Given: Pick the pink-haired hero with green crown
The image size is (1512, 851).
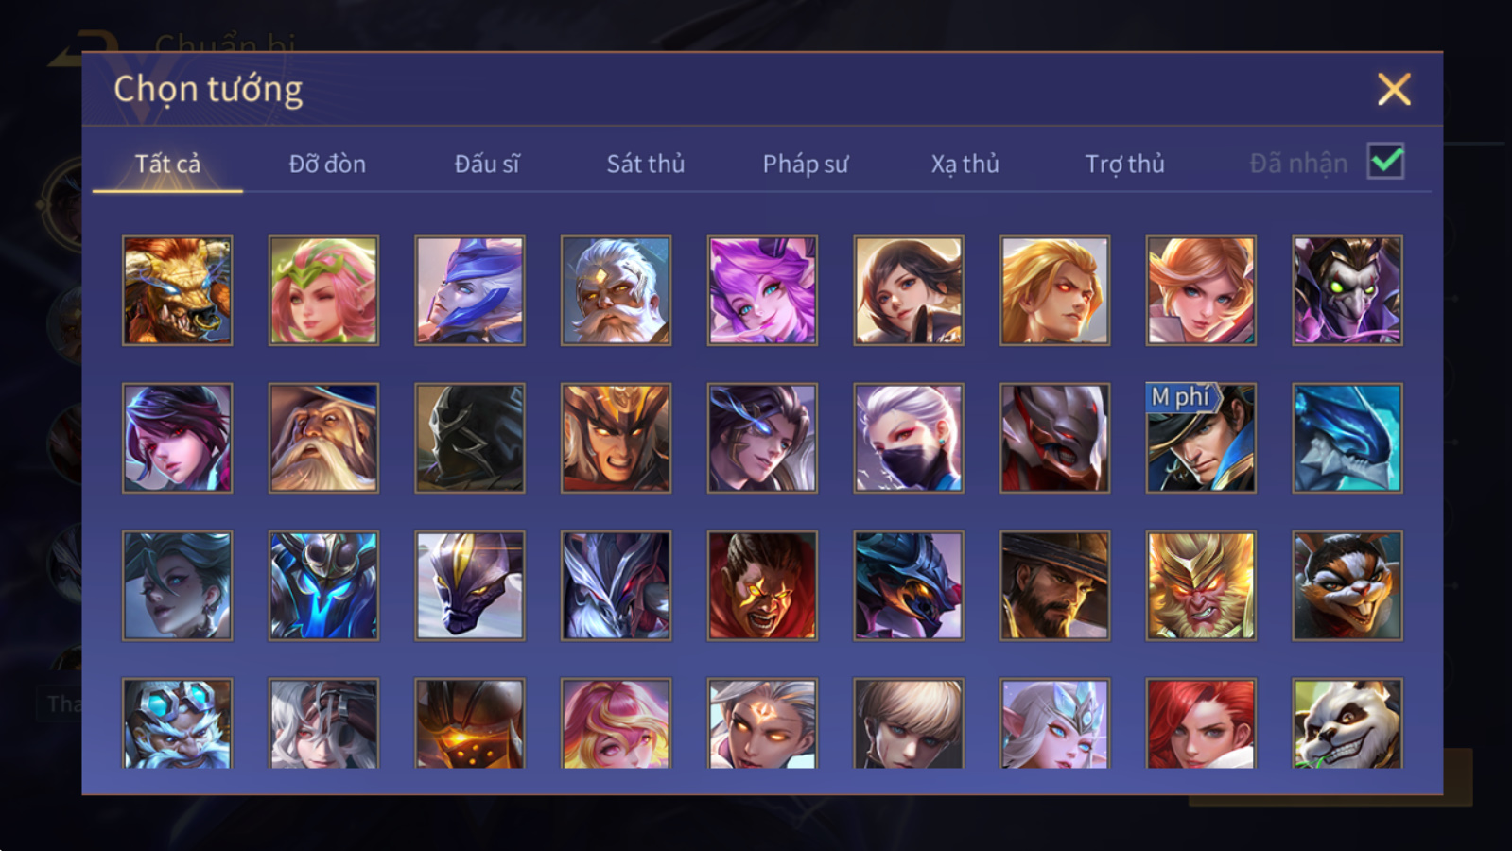Looking at the screenshot, I should point(323,290).
